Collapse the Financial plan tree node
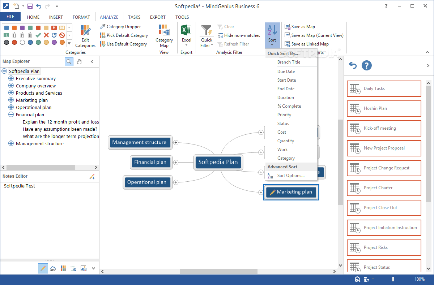Screen dimensions: 434x285 11,115
